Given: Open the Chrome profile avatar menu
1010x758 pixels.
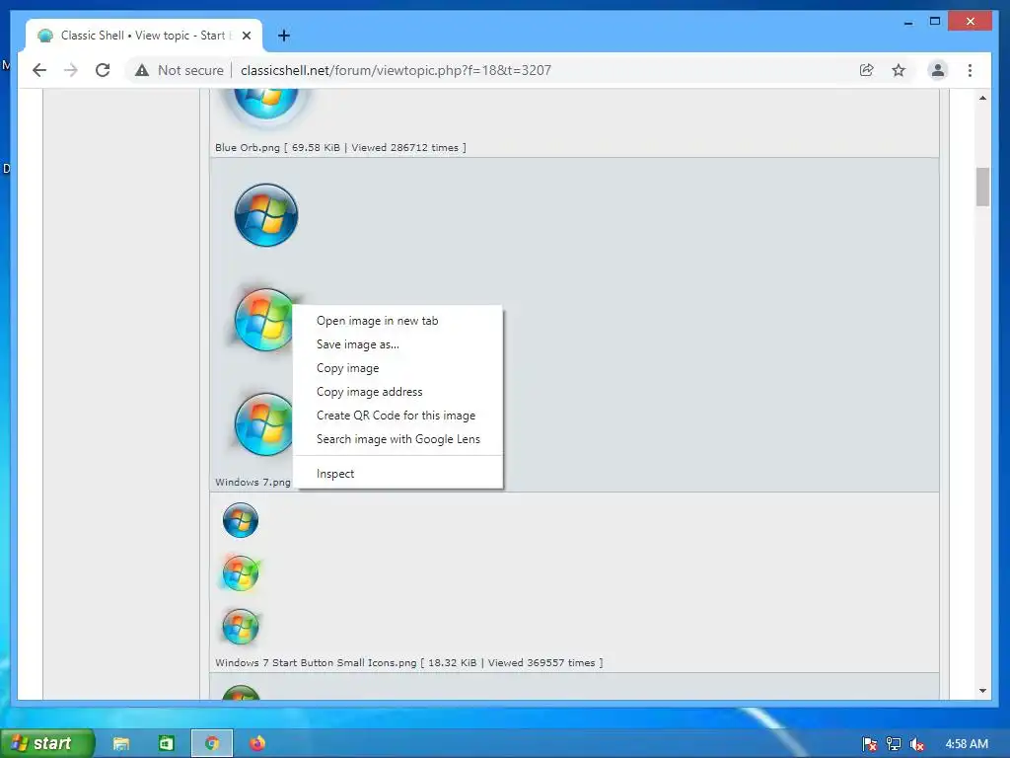Looking at the screenshot, I should (938, 70).
